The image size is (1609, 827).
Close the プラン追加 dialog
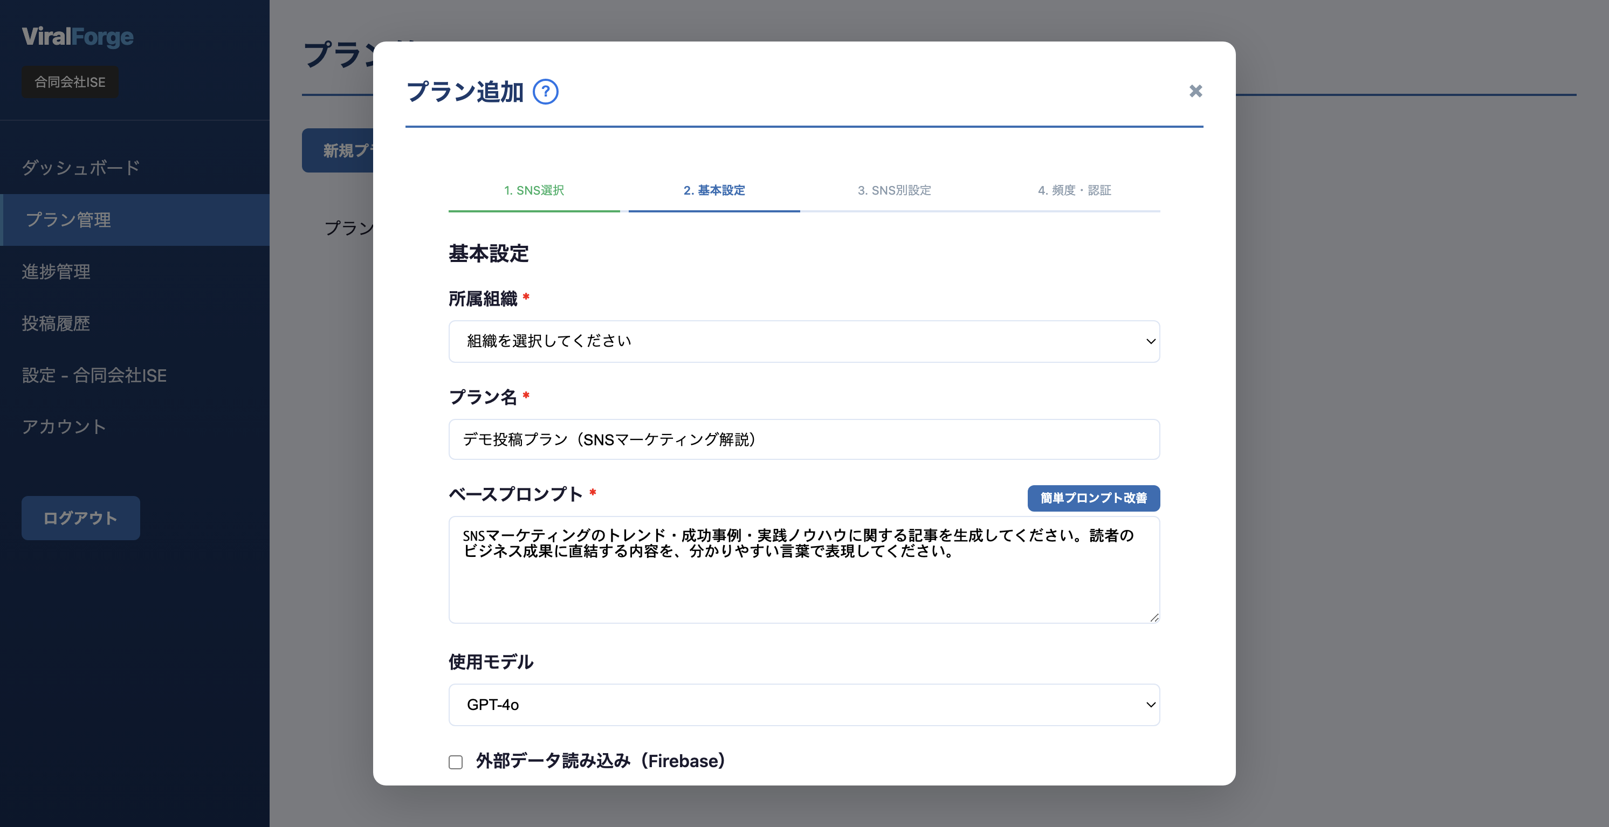click(1195, 91)
